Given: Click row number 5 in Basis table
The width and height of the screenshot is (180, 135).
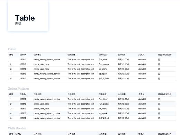Looking at the screenshot, I should point(11,79).
